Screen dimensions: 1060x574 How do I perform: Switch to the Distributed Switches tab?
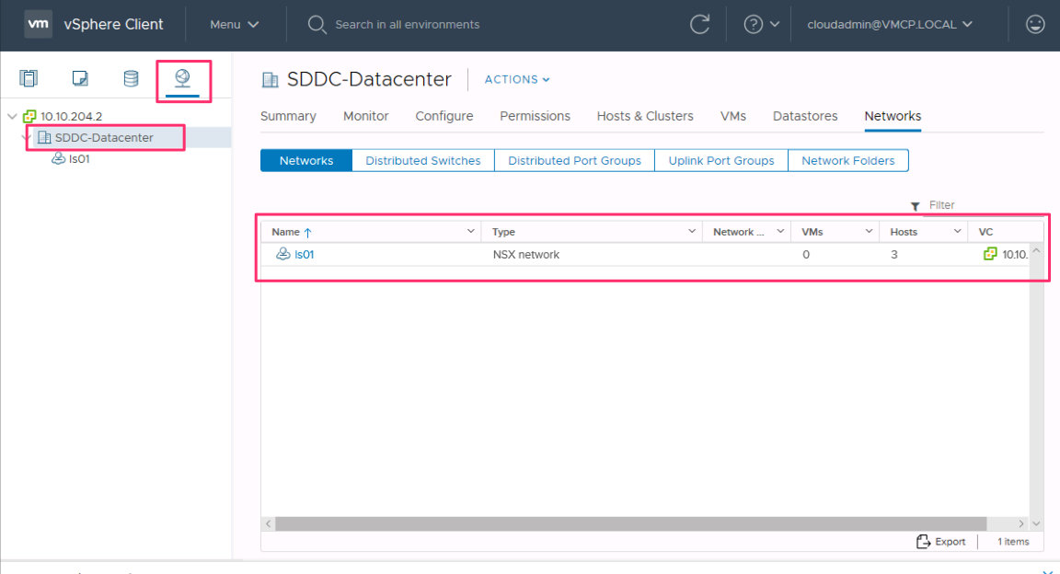coord(422,160)
